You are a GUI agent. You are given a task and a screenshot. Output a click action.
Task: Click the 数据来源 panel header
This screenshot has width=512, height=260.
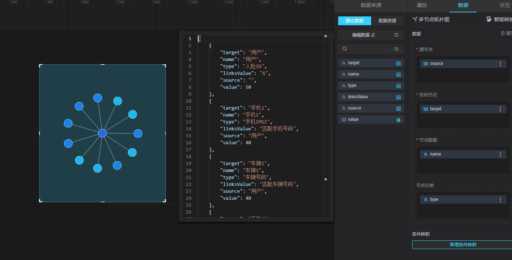(x=371, y=5)
